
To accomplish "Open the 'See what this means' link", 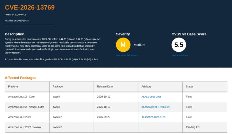I will click(127, 56).
